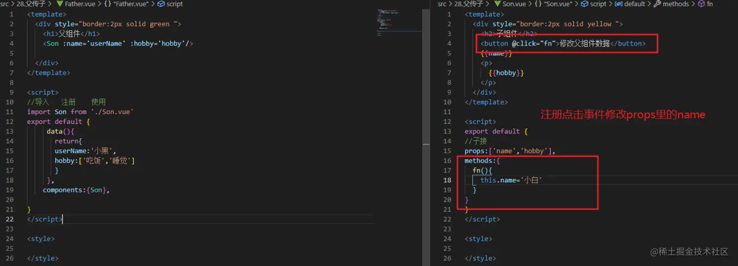
Task: Open the src breadcrumb in Son.vue pane
Action: [x=442, y=4]
